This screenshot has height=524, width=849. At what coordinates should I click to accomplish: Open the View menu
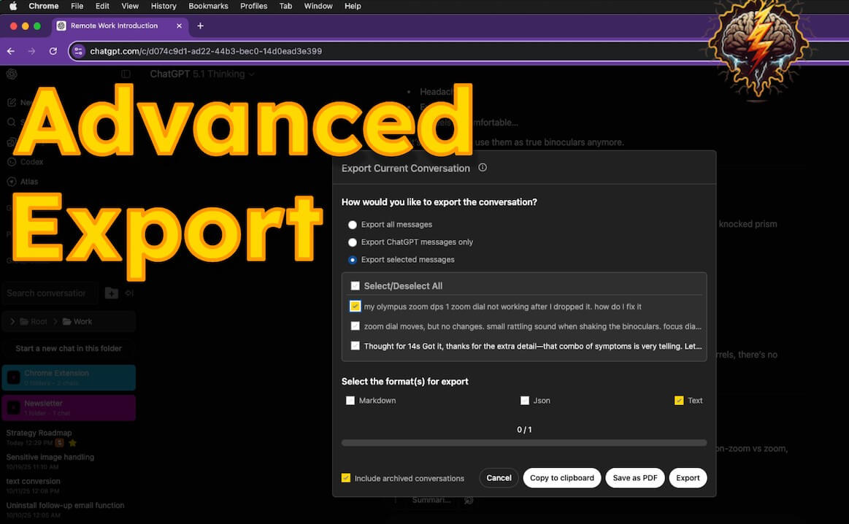pyautogui.click(x=130, y=6)
